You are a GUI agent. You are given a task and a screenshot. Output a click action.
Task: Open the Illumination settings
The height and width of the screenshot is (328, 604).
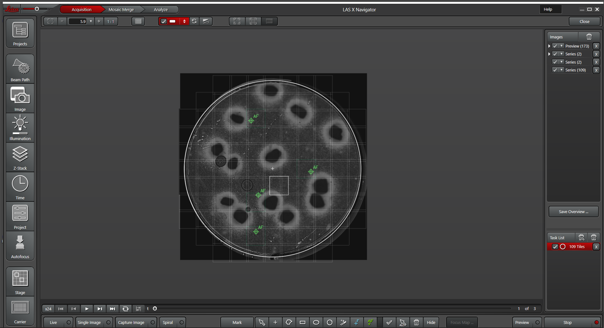click(20, 127)
